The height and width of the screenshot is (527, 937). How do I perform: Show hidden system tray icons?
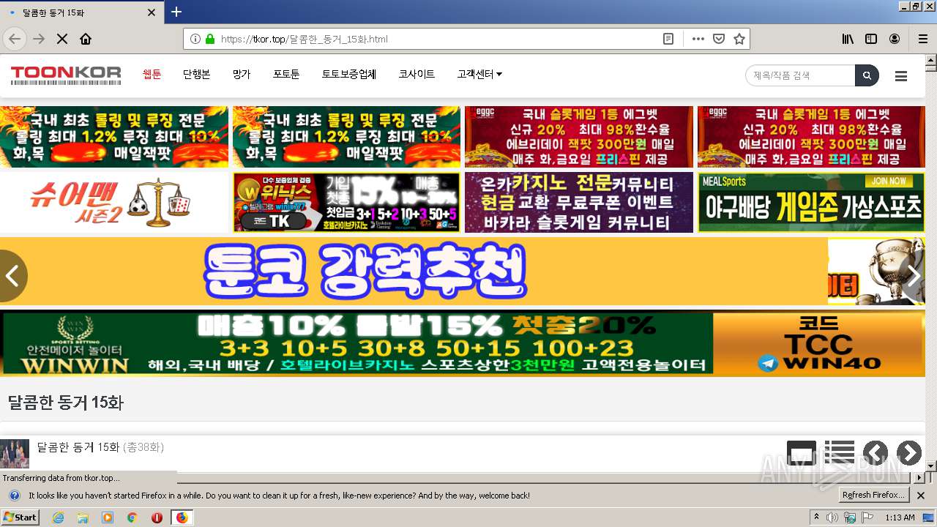pyautogui.click(x=817, y=517)
